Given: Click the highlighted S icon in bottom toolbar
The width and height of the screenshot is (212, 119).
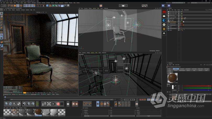Looking at the screenshot, I should click(98, 104).
